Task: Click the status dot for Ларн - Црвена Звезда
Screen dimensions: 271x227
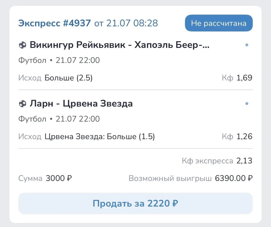Action: pos(247,103)
